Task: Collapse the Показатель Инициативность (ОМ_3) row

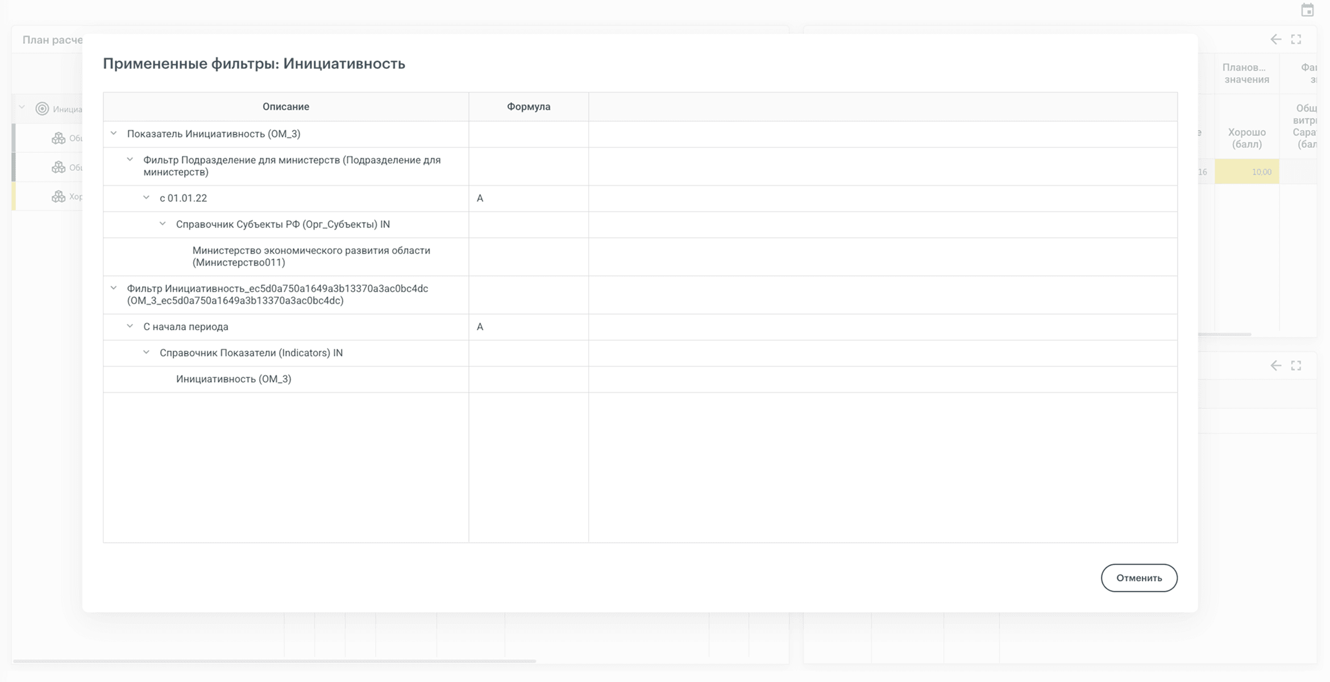Action: click(x=114, y=133)
